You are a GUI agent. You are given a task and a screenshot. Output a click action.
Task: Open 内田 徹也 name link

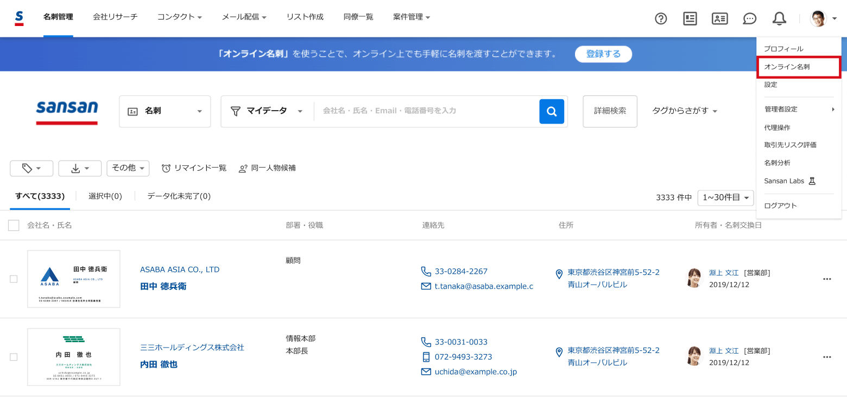pos(159,364)
